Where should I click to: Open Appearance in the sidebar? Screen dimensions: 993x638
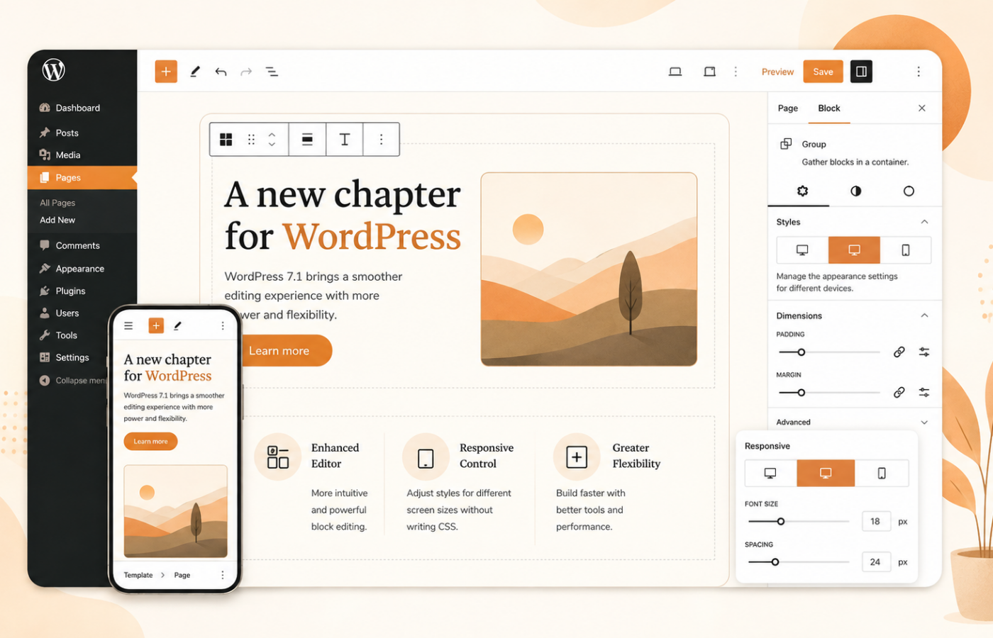point(82,269)
